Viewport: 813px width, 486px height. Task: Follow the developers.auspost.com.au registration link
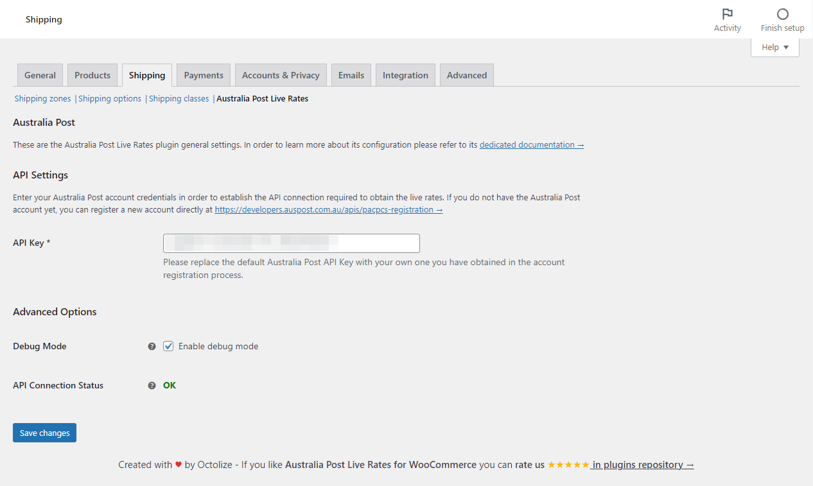click(329, 209)
